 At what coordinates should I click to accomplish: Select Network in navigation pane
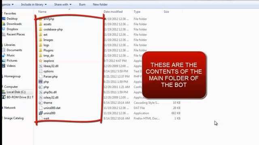10,108
